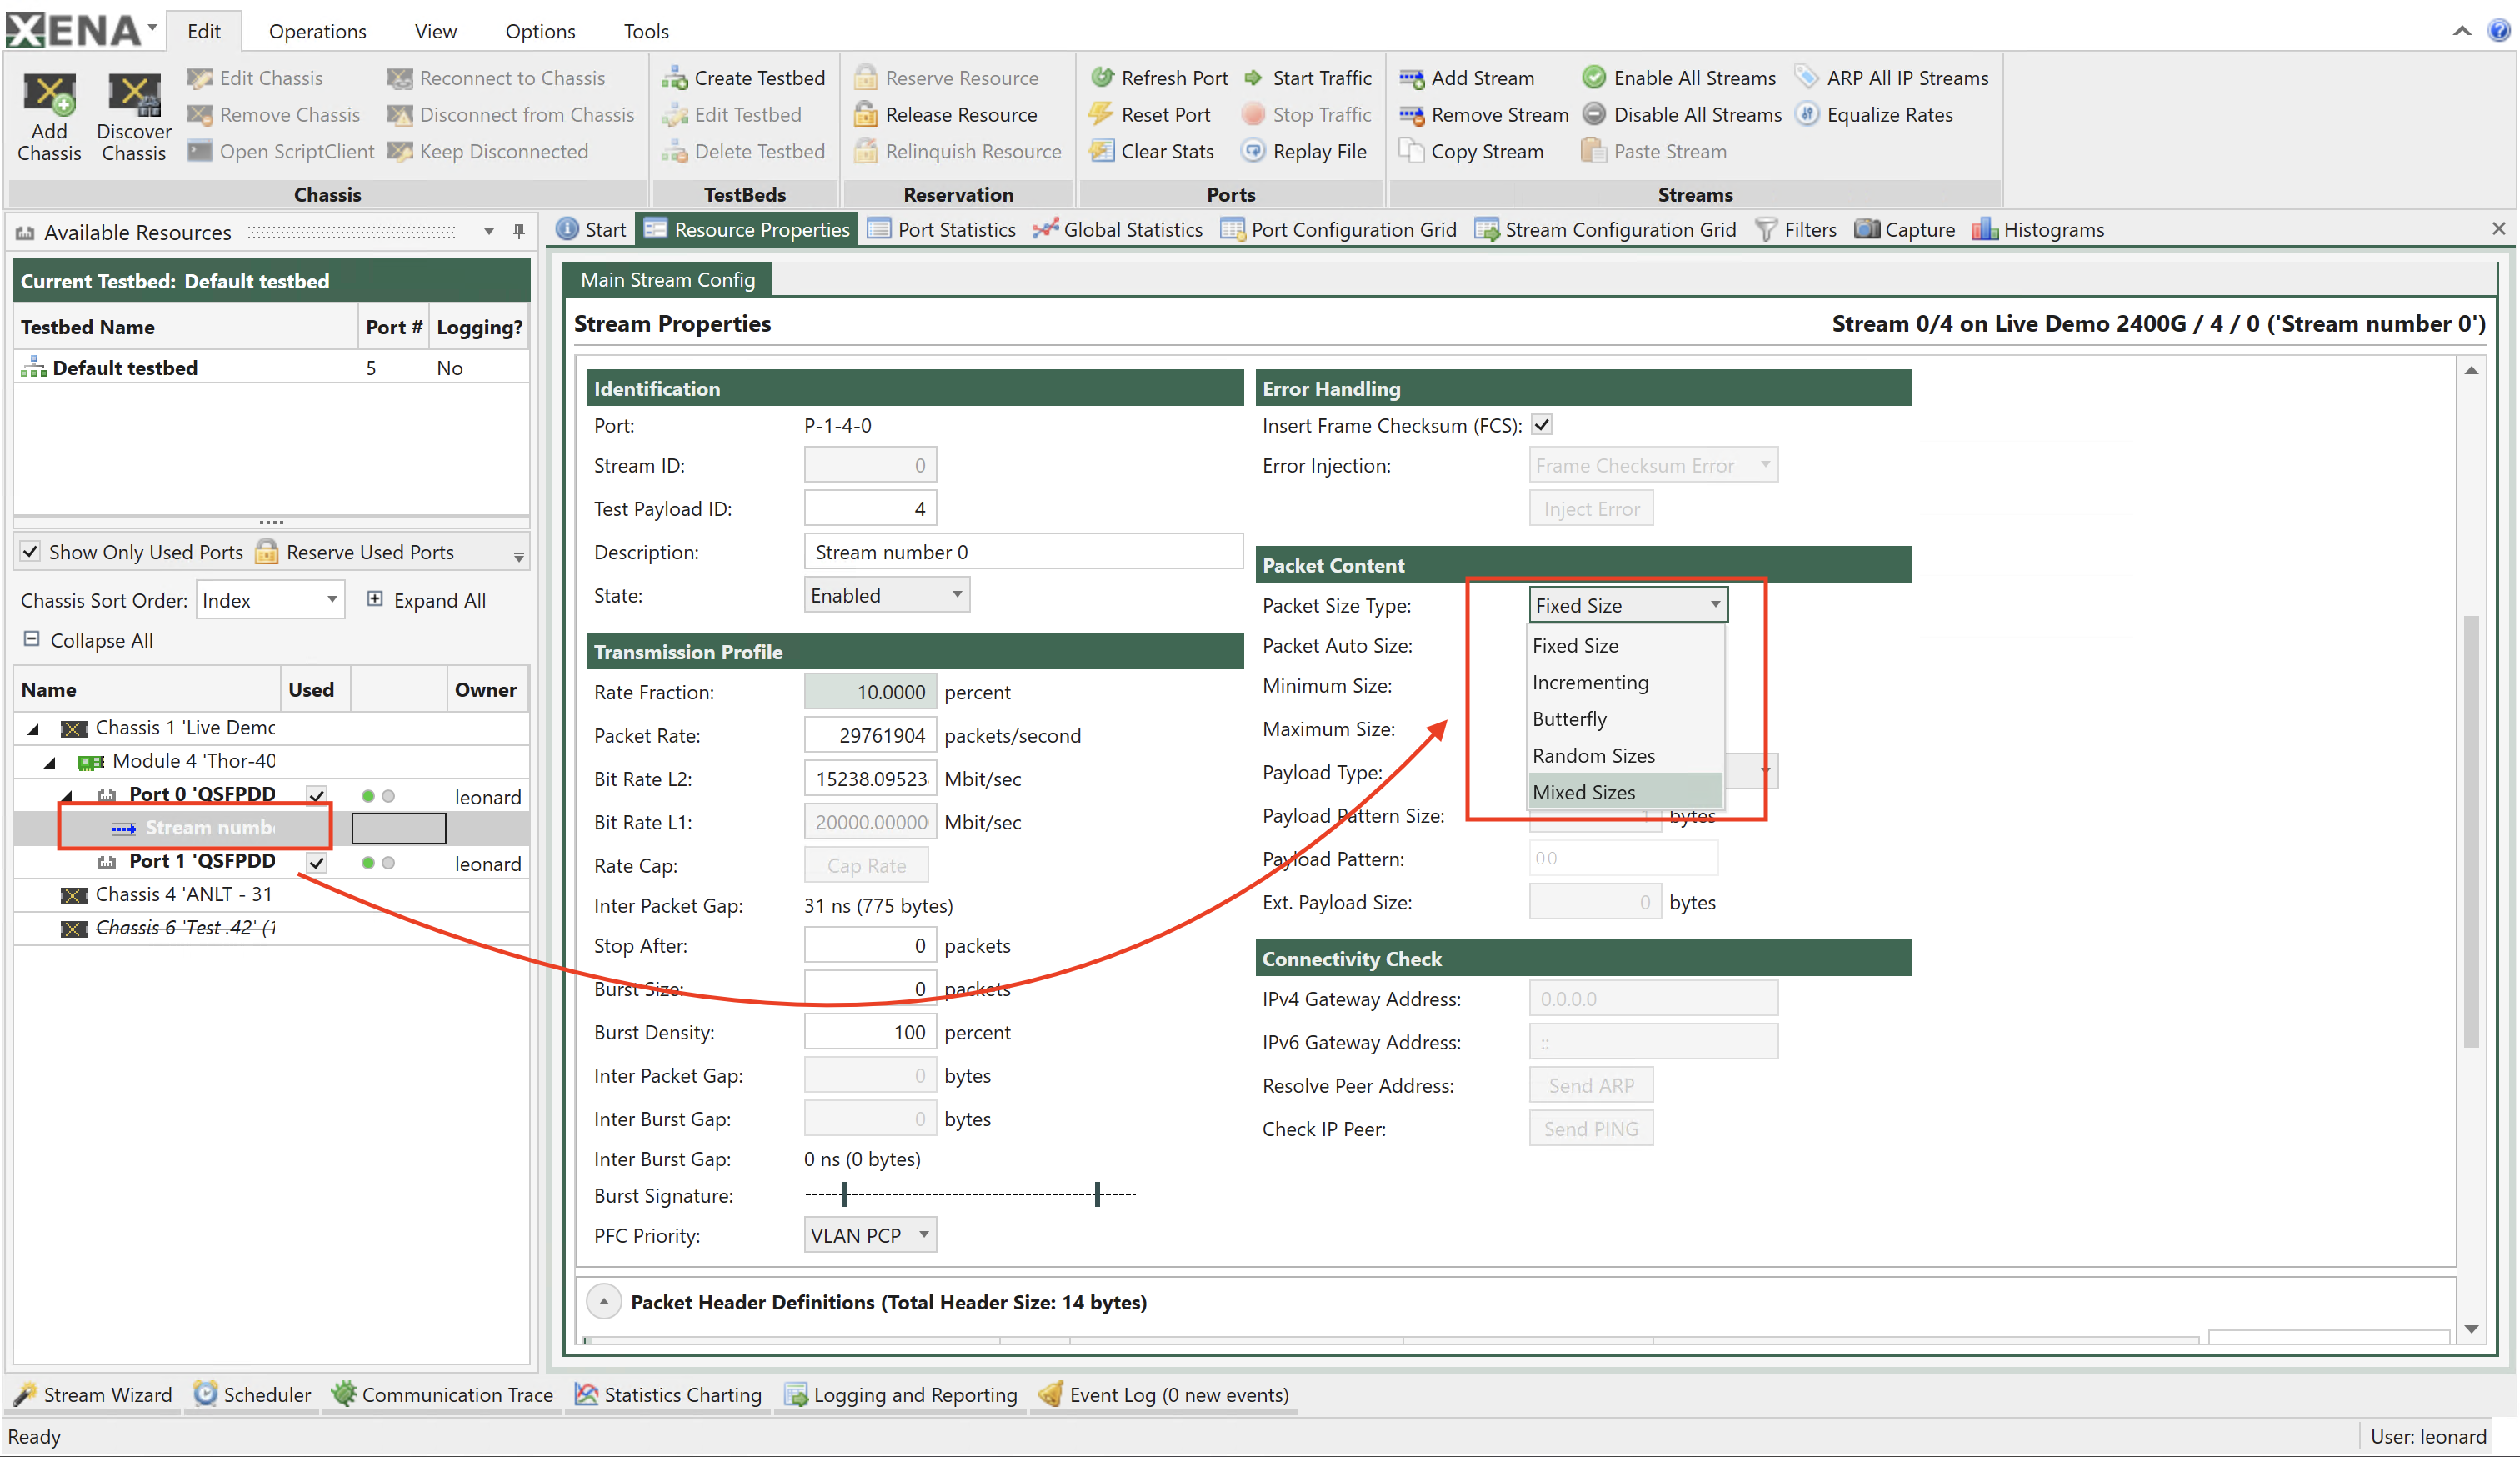The height and width of the screenshot is (1457, 2520).
Task: Open the Stream Wizard
Action: pos(94,1394)
